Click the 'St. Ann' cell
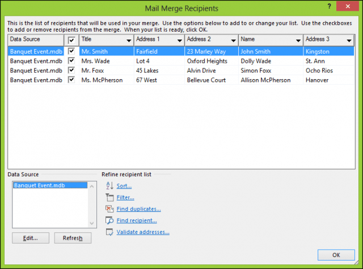The width and height of the screenshot is (363, 269). pos(329,61)
